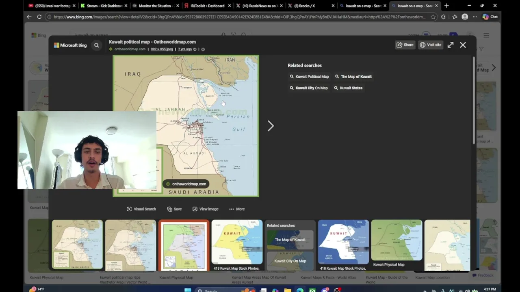Open the browser profile avatar icon

pos(465,17)
